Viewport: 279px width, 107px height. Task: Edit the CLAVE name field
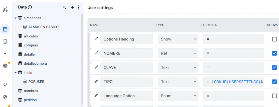point(126,67)
